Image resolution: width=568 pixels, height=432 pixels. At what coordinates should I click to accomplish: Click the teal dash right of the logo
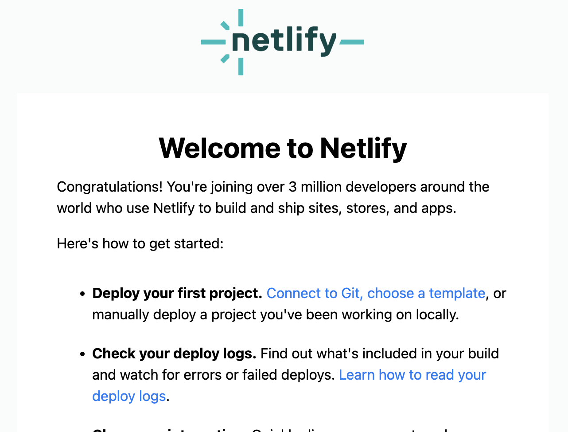click(352, 42)
